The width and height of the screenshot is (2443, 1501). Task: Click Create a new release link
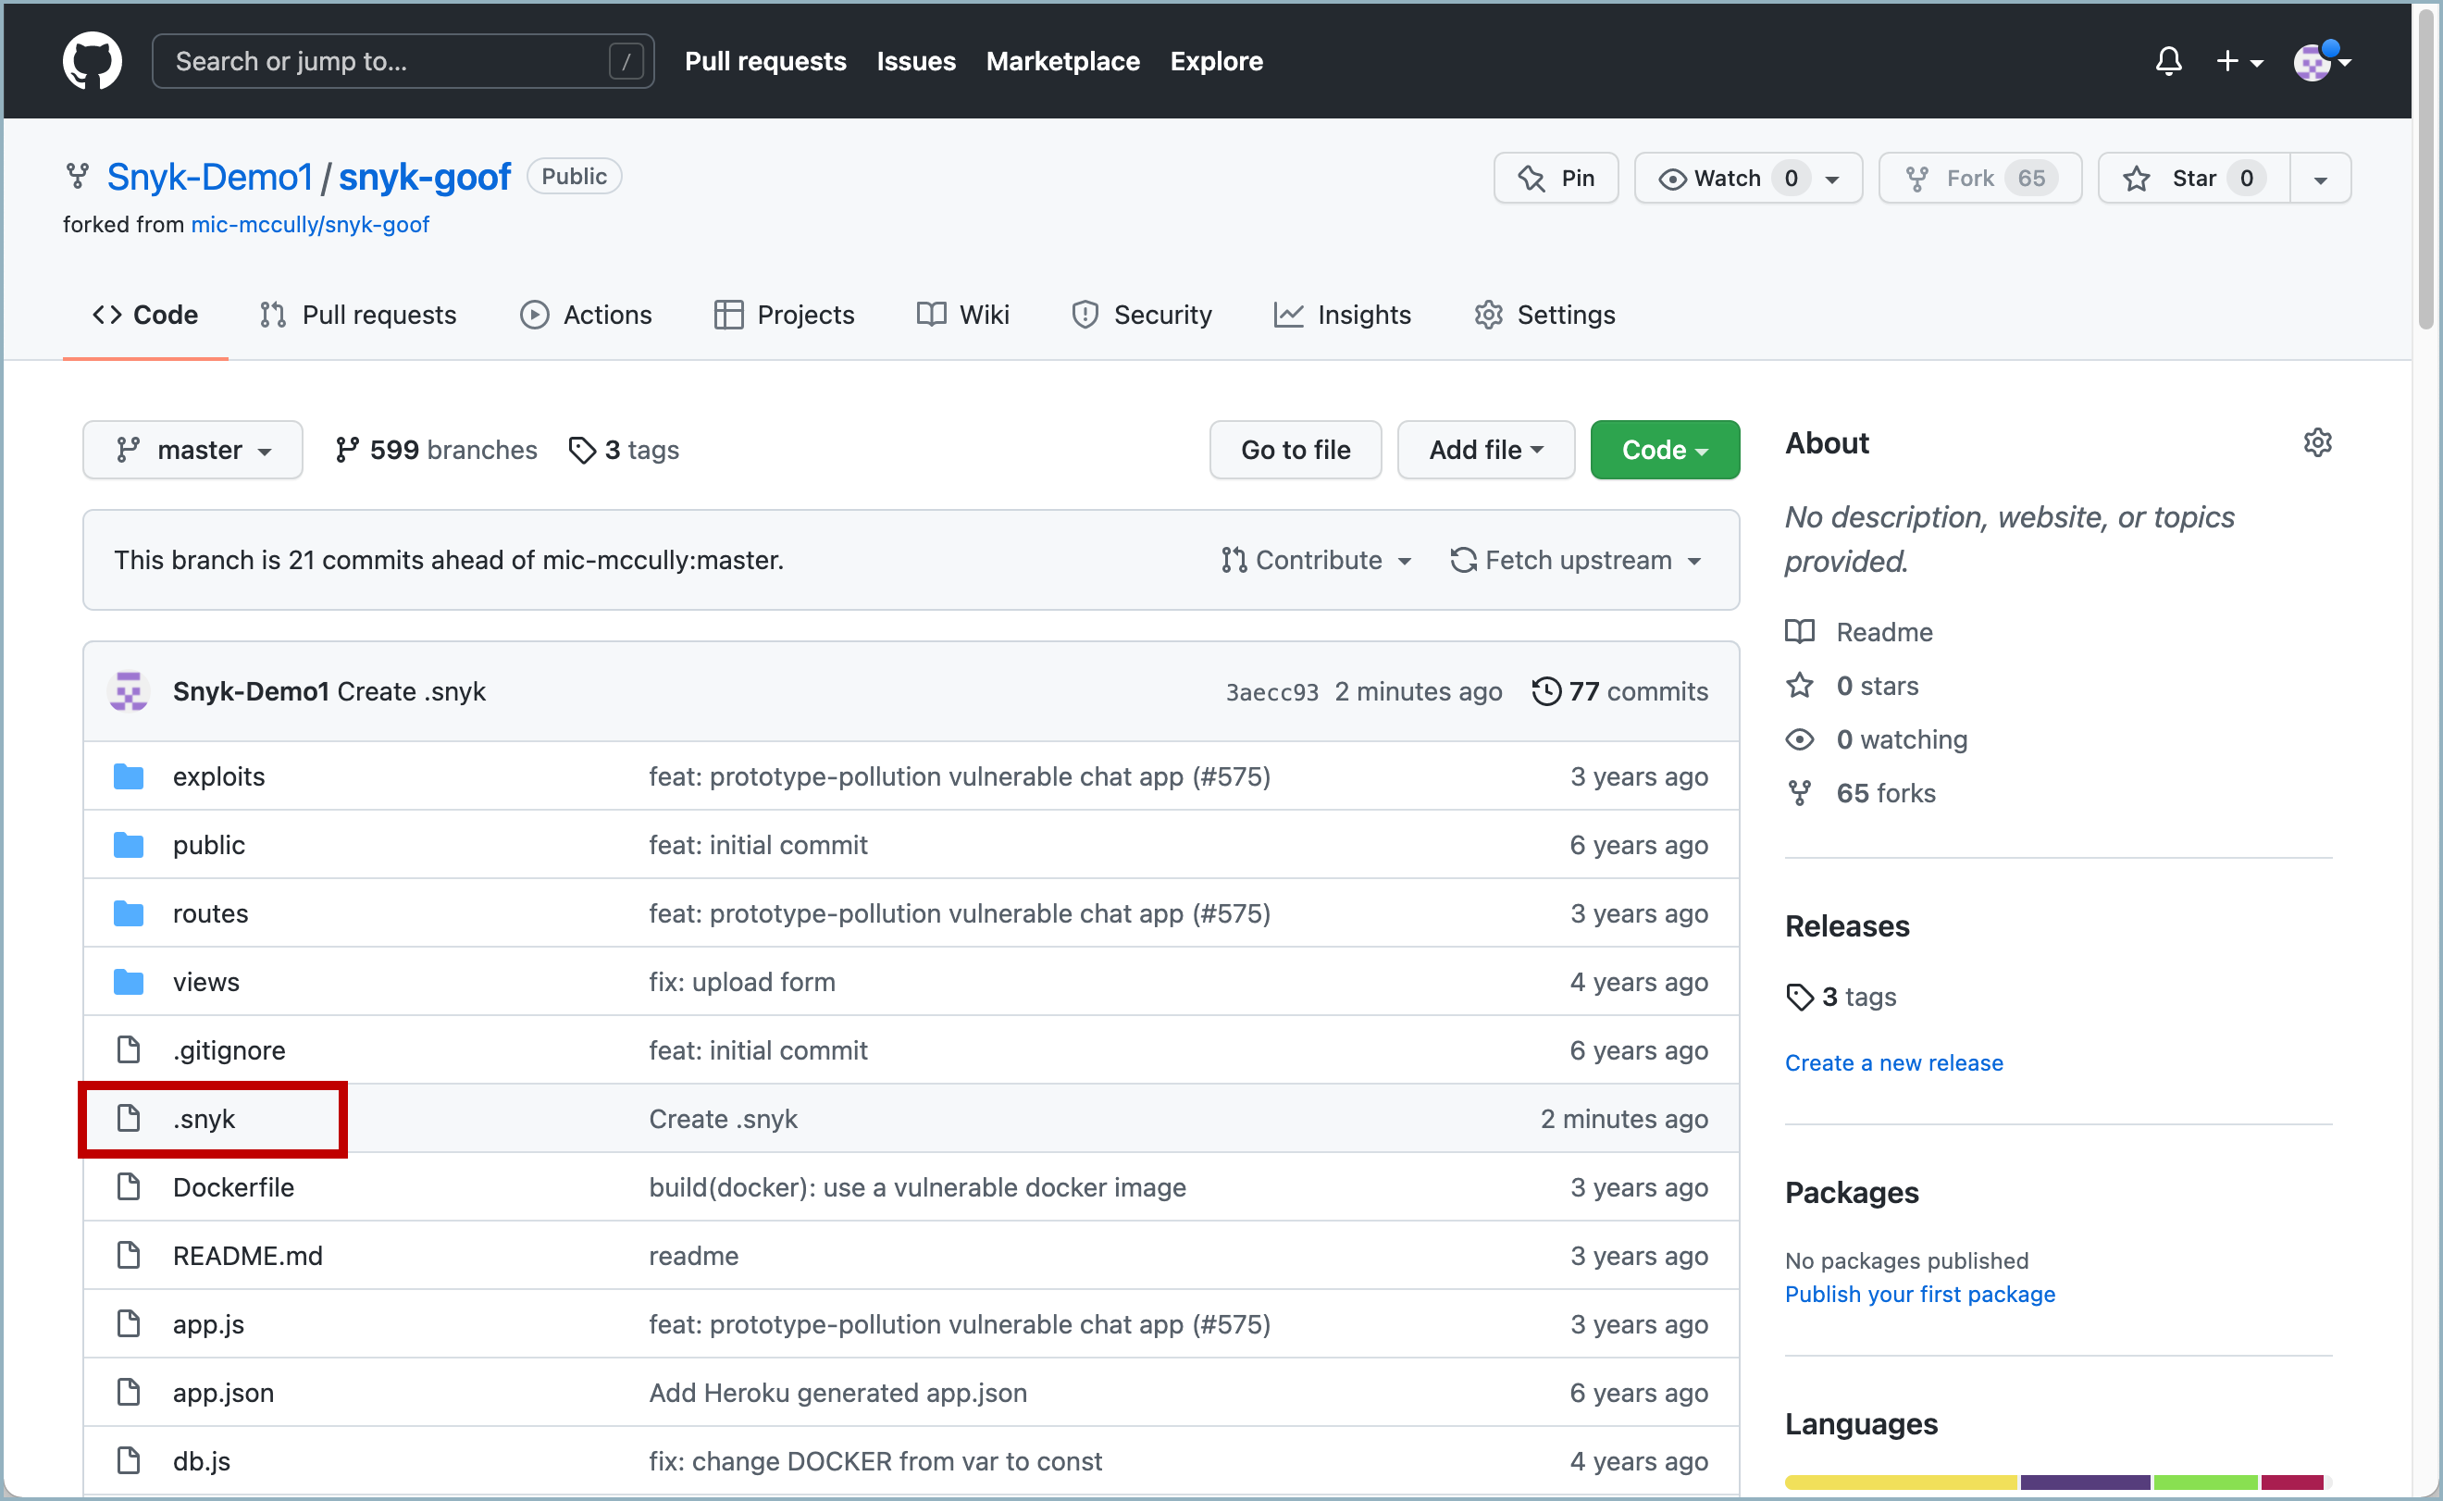click(x=1893, y=1062)
